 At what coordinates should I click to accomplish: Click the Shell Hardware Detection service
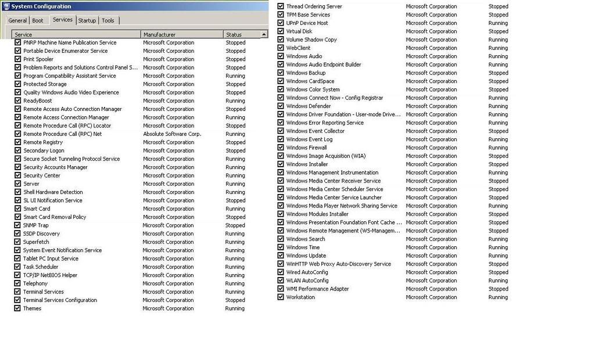click(x=53, y=192)
